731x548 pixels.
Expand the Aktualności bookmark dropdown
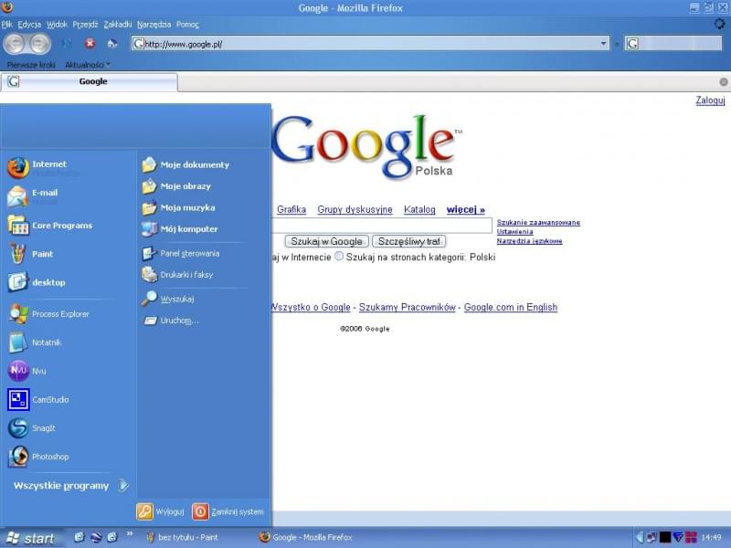[87, 64]
